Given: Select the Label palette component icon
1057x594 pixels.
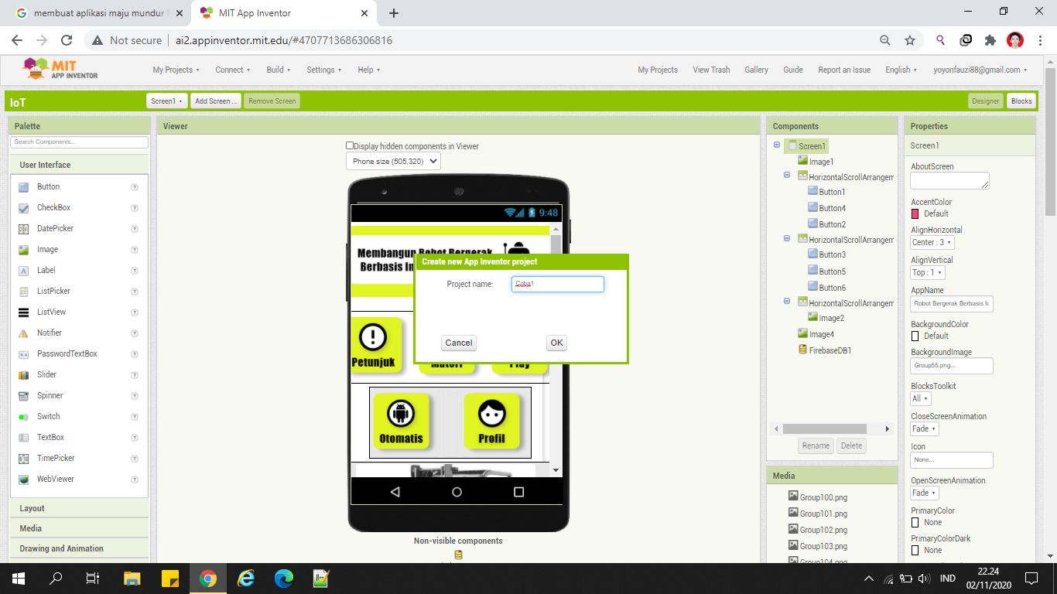Looking at the screenshot, I should click(x=23, y=271).
